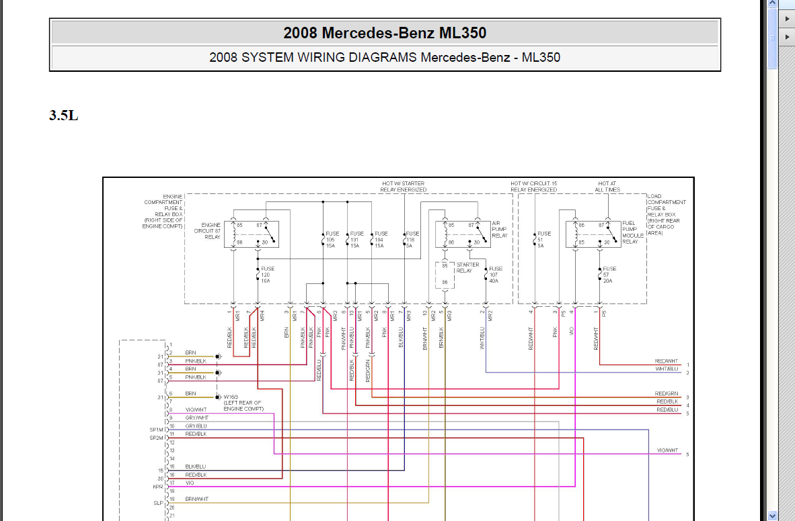Click 'GRY/BLU' wire label at pin 10
The height and width of the screenshot is (521, 795).
tap(196, 426)
